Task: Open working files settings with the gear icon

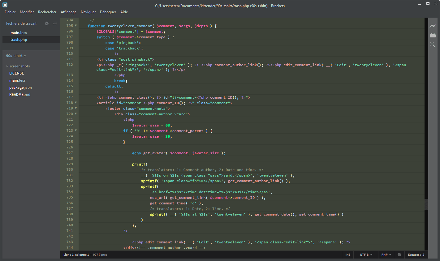Action: tap(46, 23)
